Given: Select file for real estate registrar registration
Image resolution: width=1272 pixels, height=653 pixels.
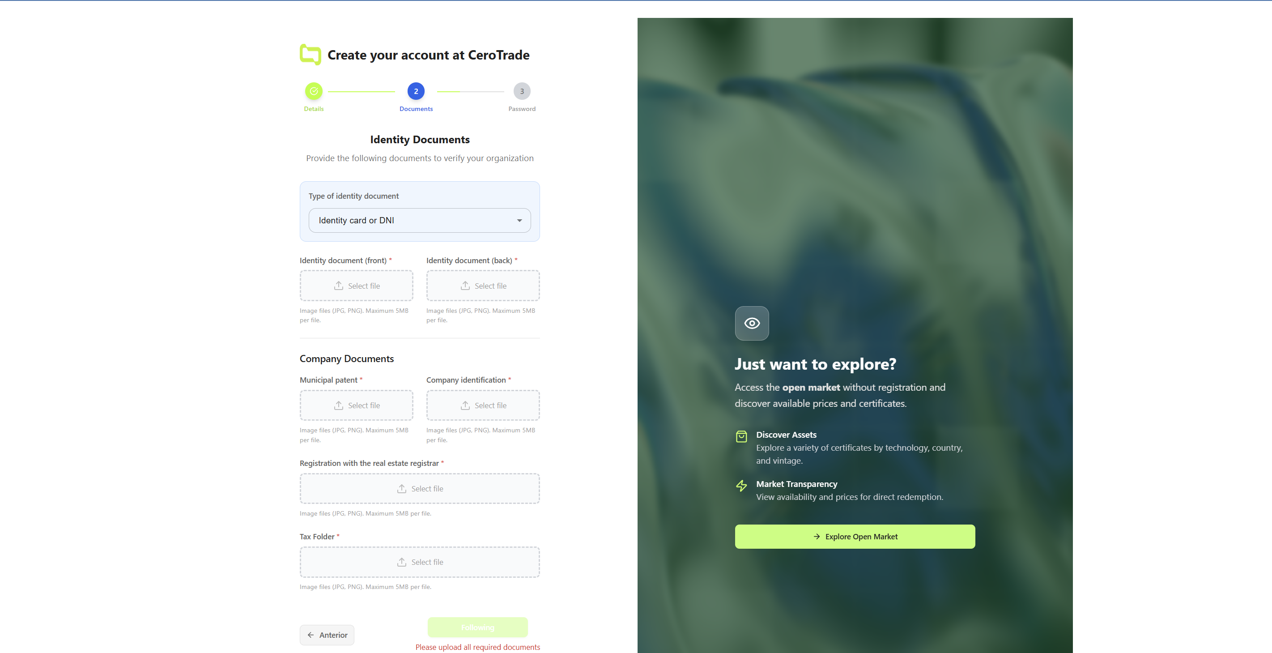Looking at the screenshot, I should click(420, 488).
